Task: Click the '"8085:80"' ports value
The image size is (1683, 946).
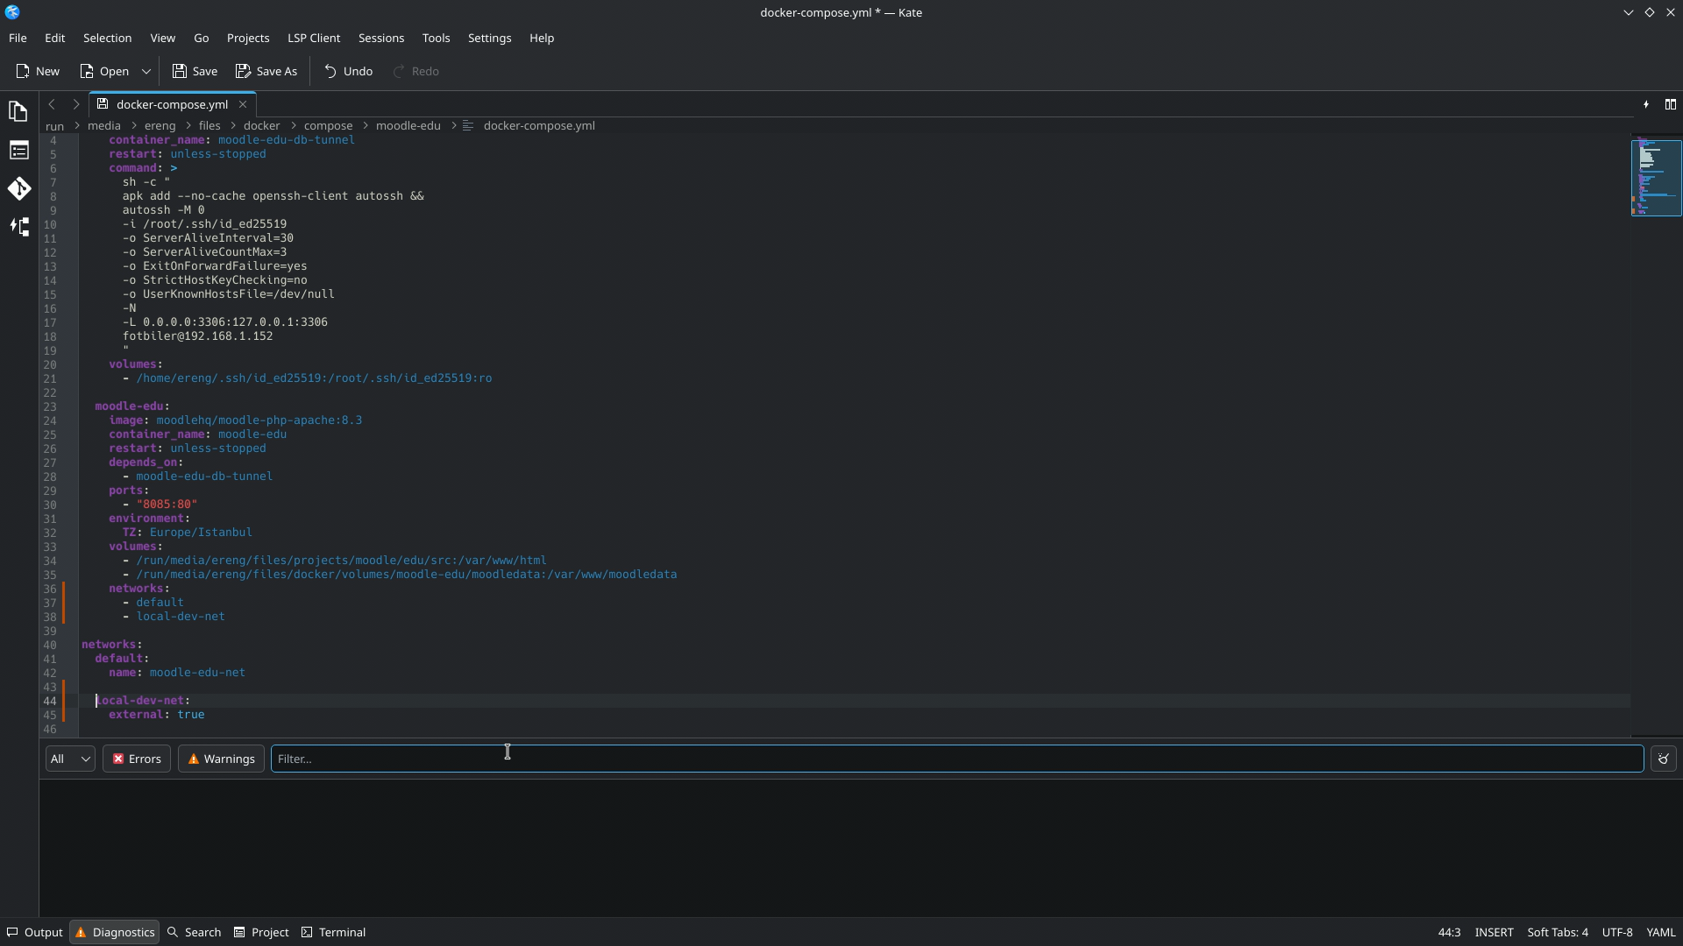Action: click(167, 505)
